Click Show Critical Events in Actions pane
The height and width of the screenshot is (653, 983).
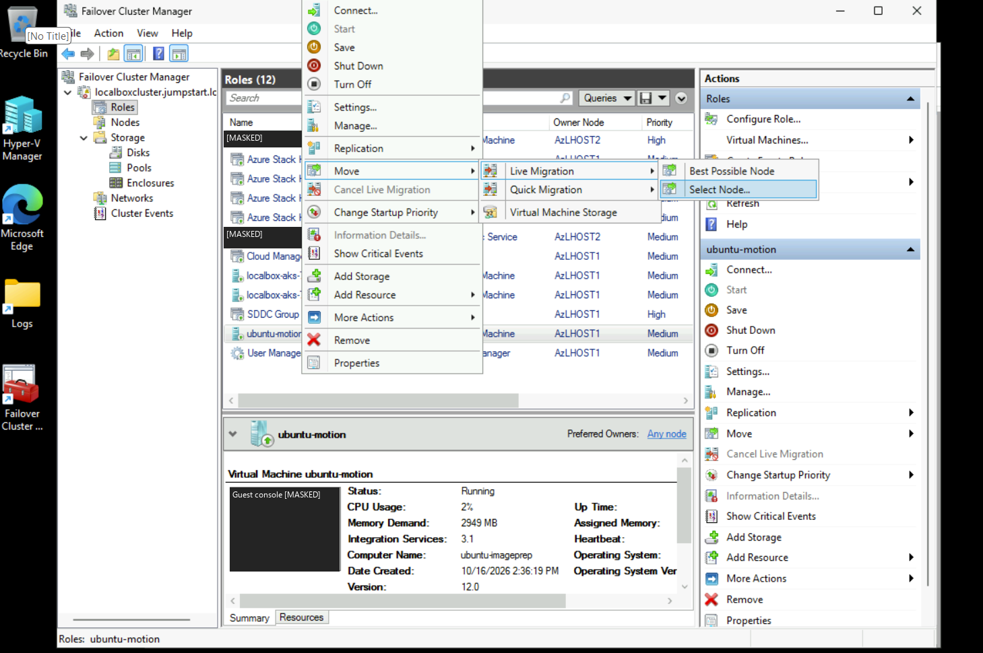tap(771, 516)
